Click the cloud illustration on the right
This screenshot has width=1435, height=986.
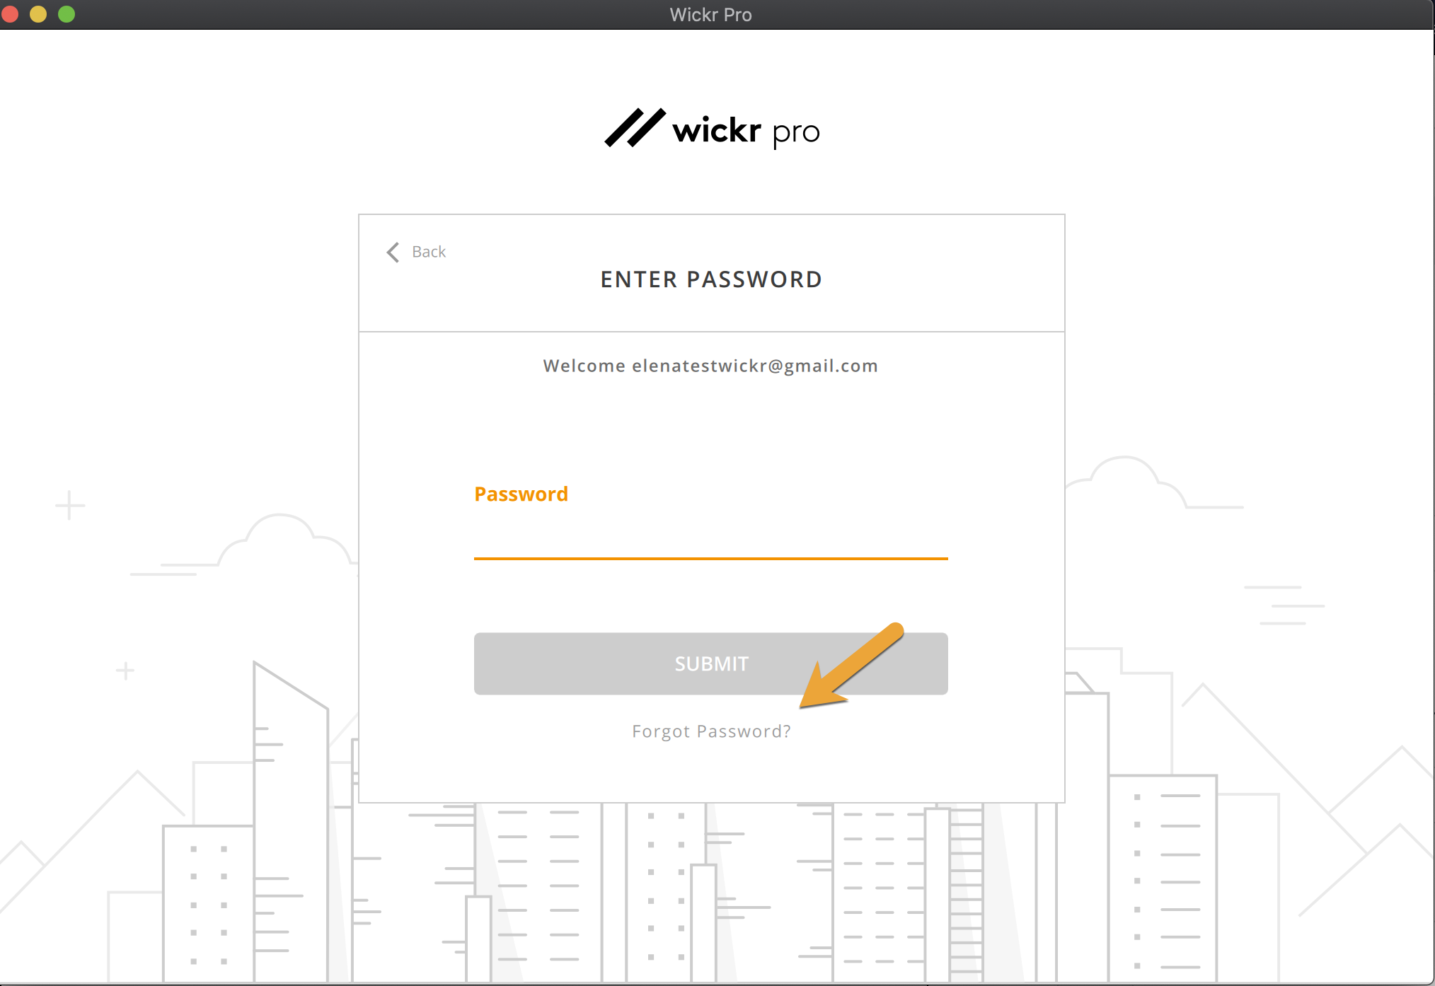[x=1153, y=483]
